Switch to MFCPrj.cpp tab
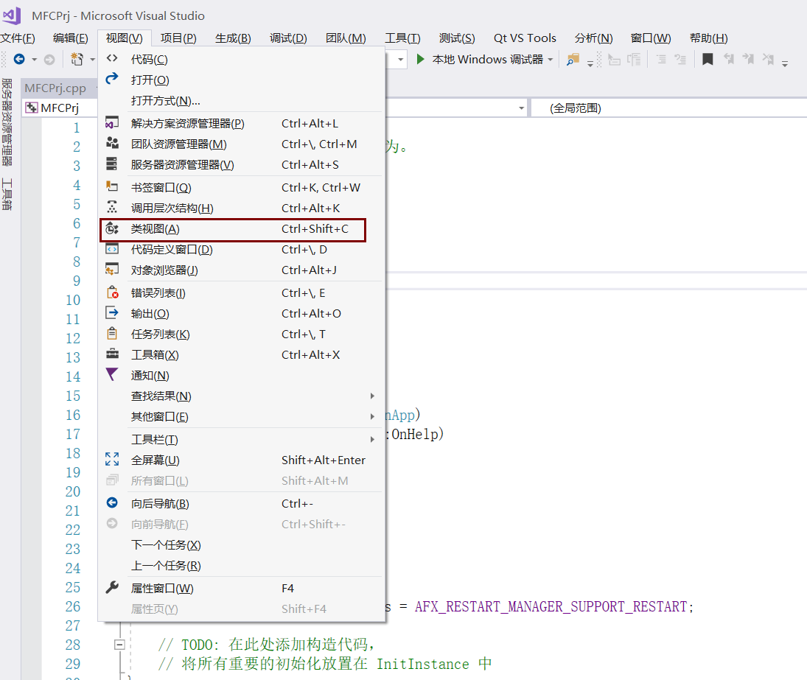The width and height of the screenshot is (807, 680). (55, 88)
